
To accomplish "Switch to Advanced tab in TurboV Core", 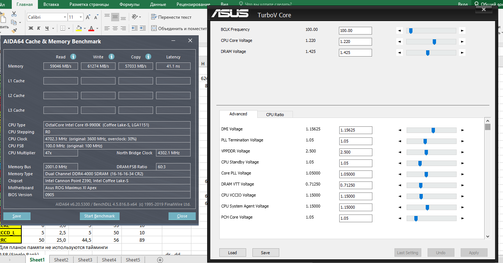I will (x=238, y=114).
